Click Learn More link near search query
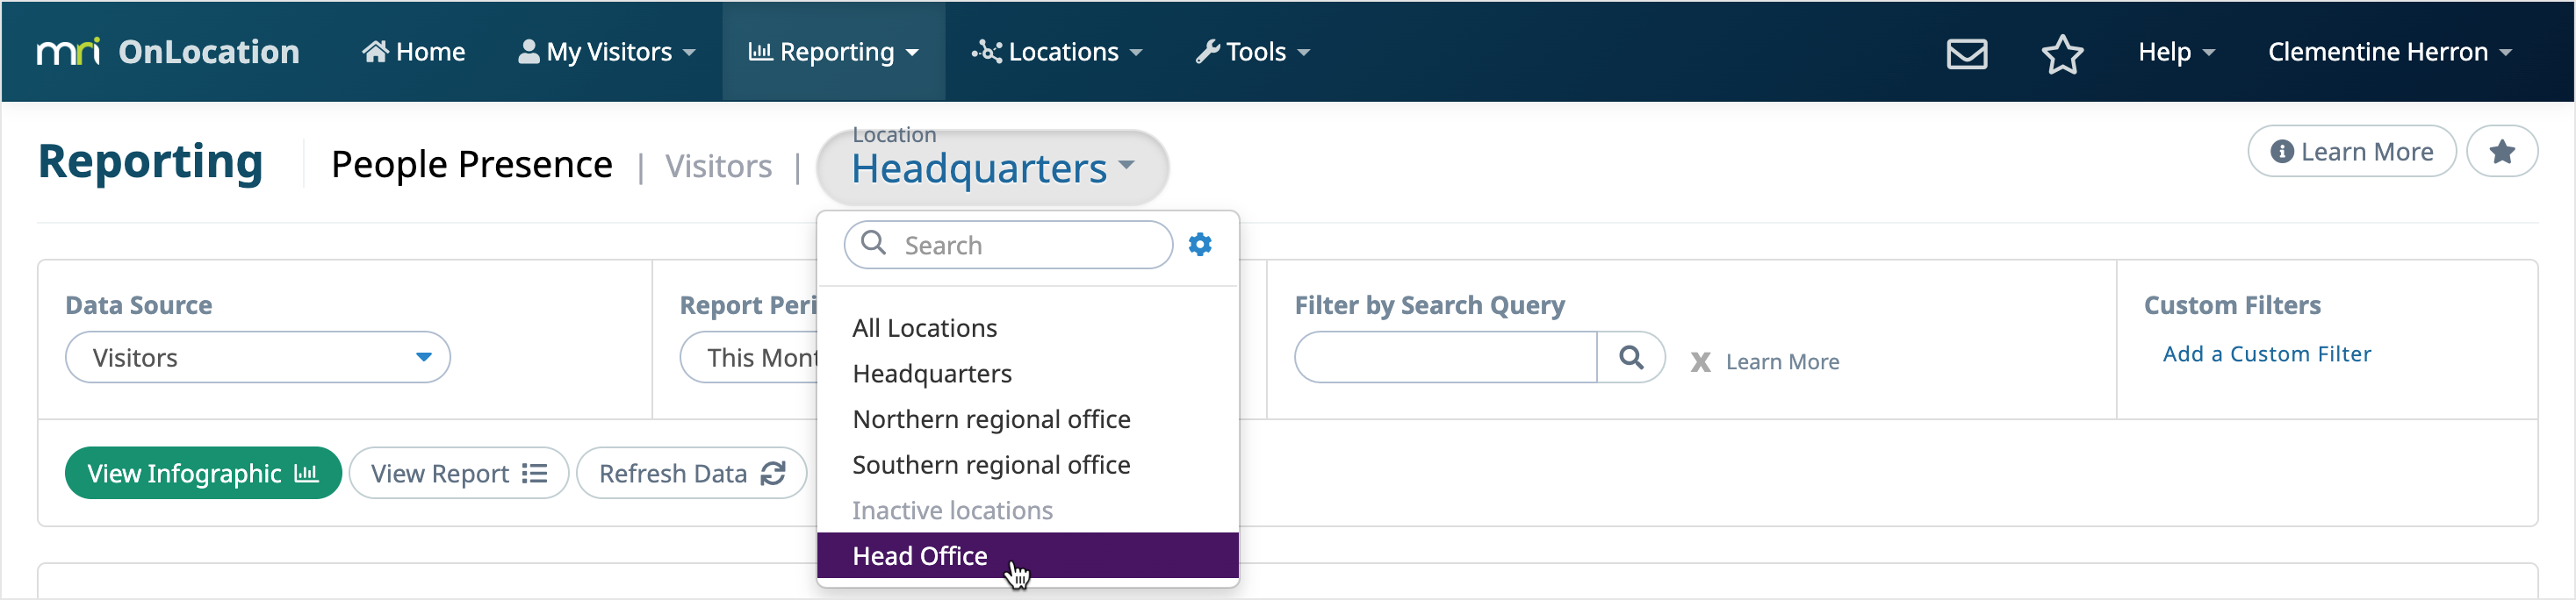The image size is (2576, 600). pos(1782,361)
